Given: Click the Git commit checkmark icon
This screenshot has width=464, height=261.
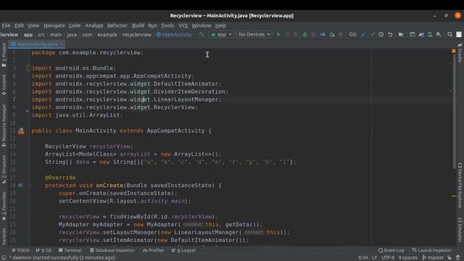Looking at the screenshot, I should (x=372, y=35).
